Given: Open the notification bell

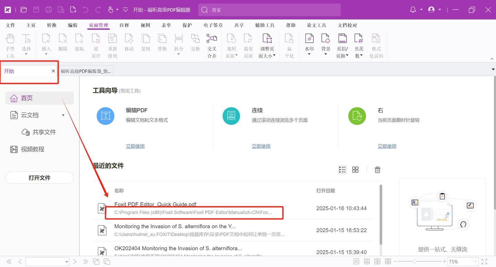Looking at the screenshot, I should [x=413, y=10].
